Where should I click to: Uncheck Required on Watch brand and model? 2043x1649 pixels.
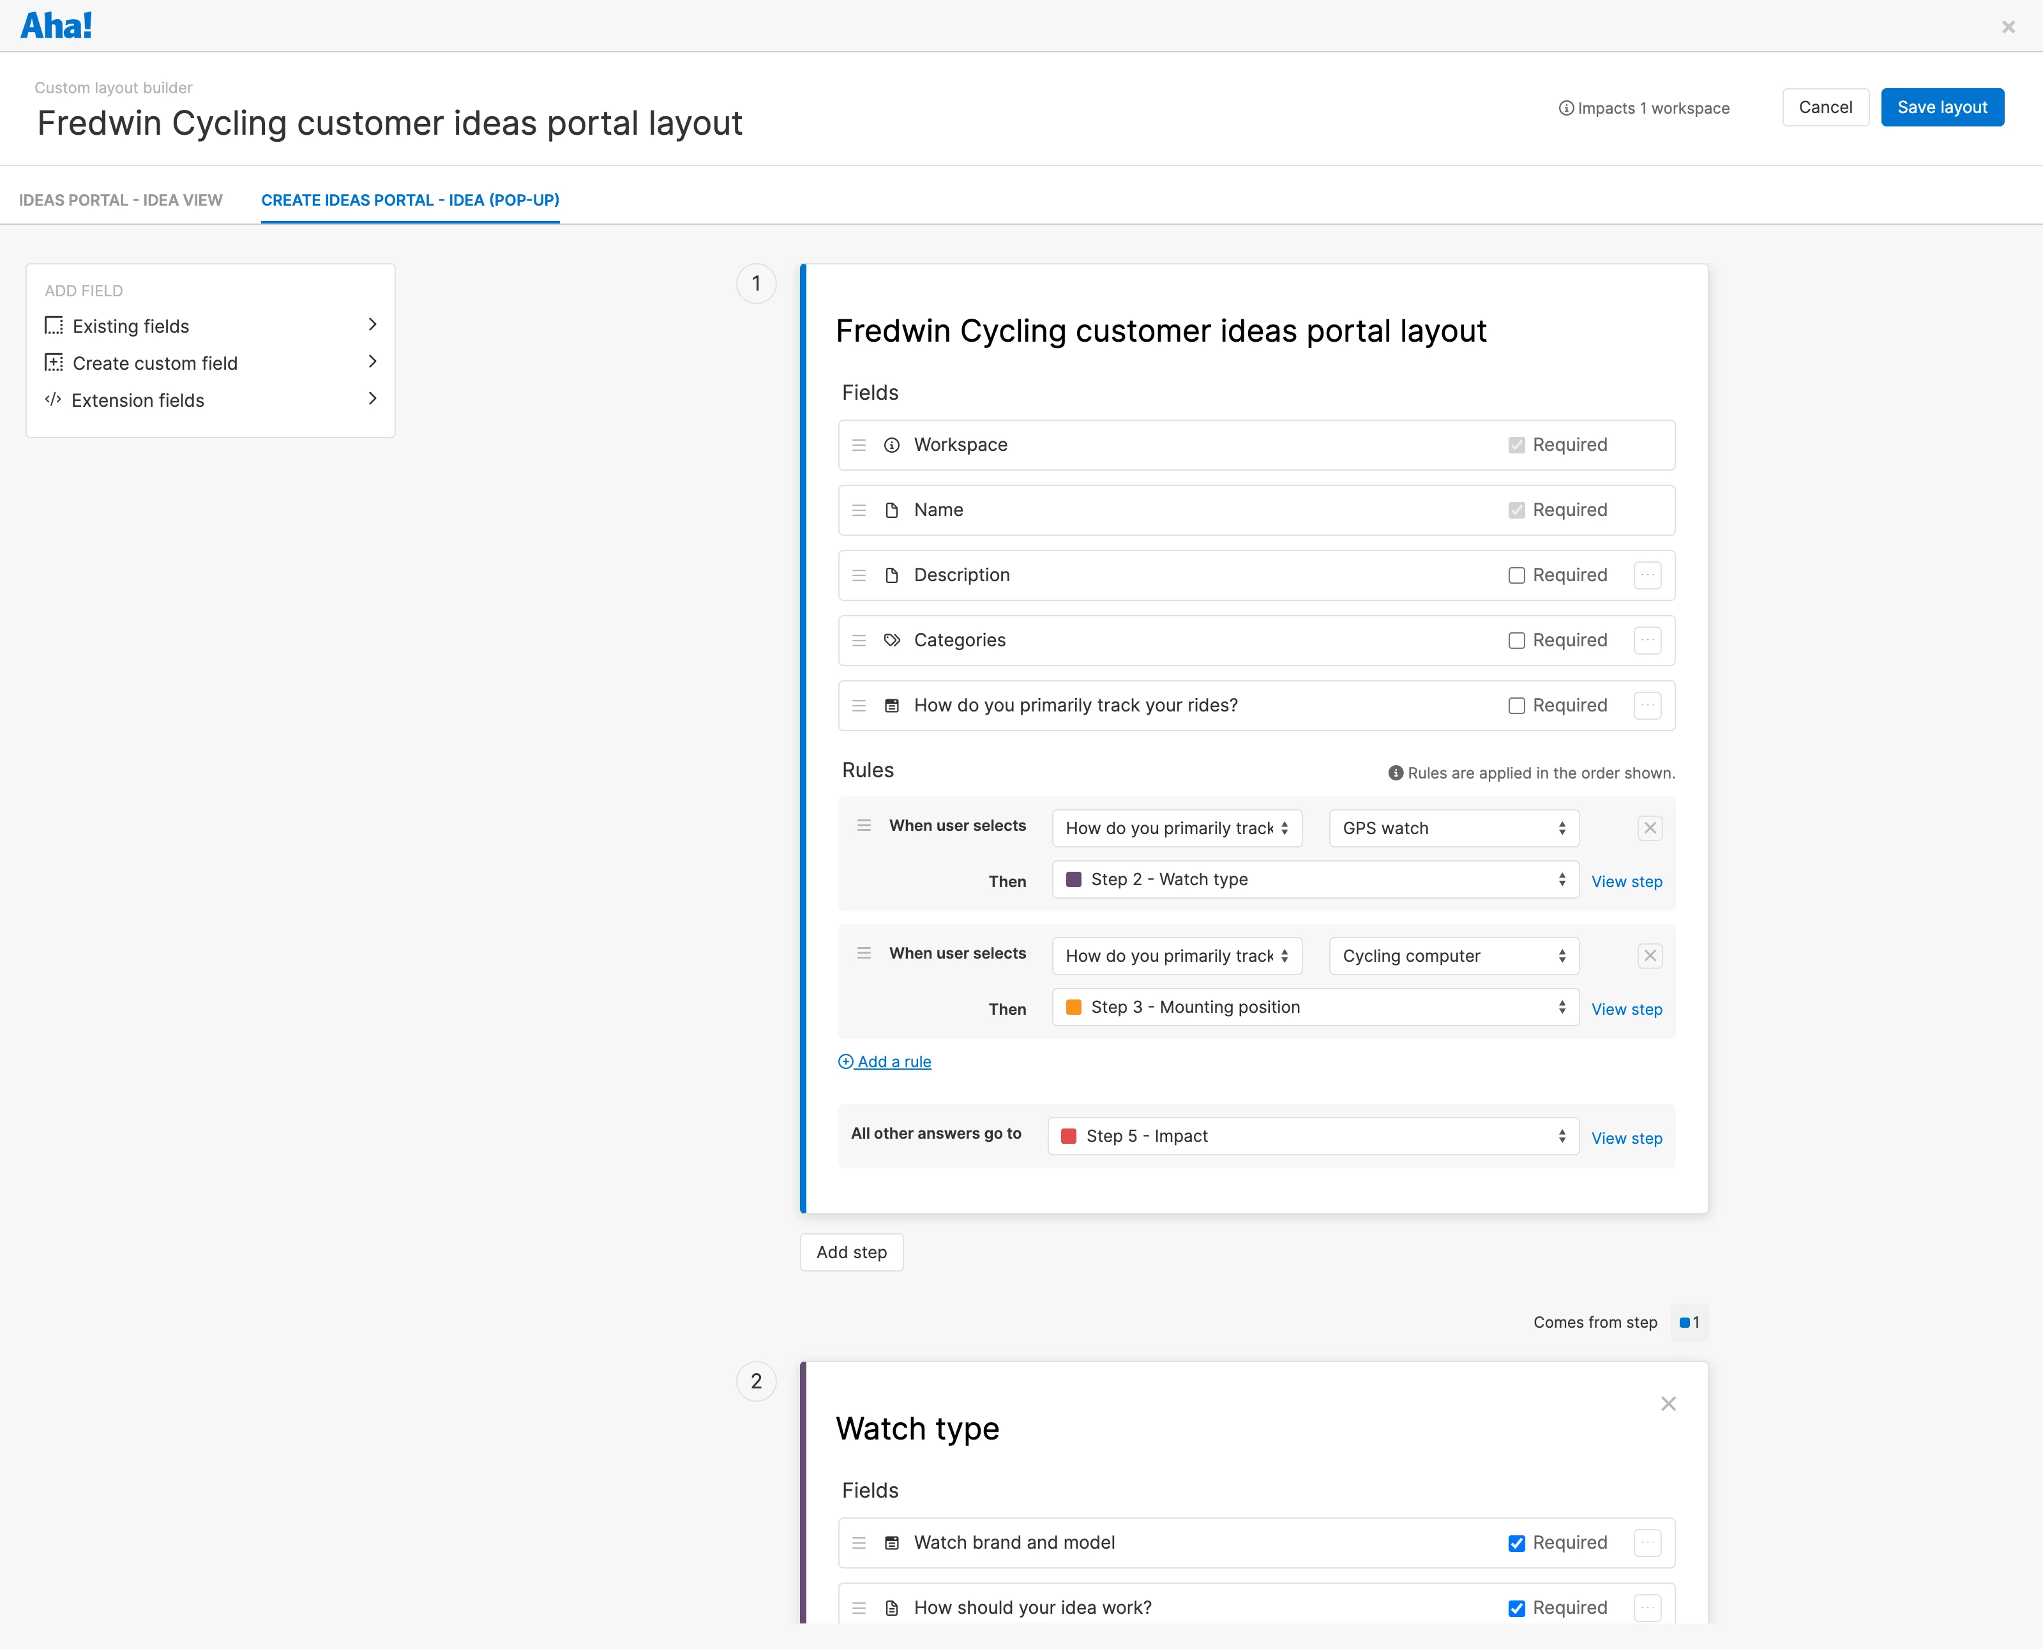tap(1516, 1542)
